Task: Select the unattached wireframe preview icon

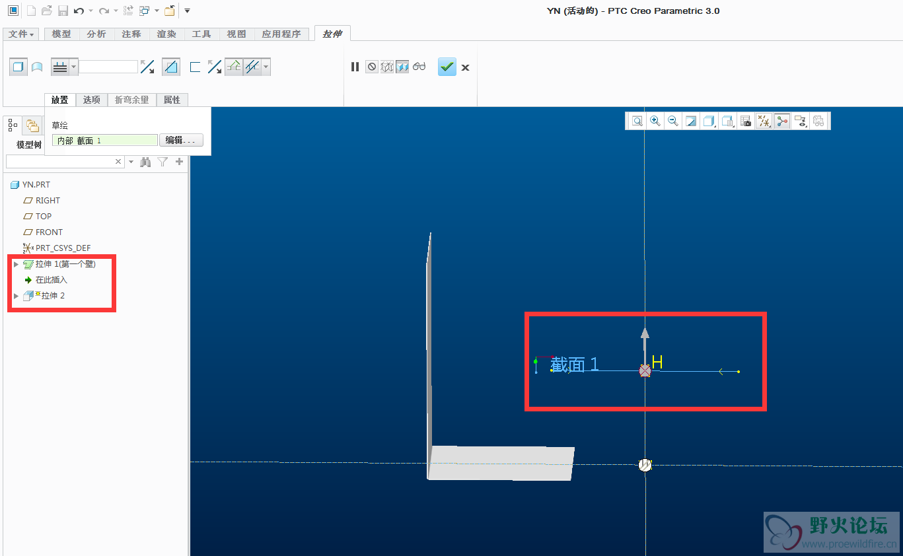Action: pos(387,67)
